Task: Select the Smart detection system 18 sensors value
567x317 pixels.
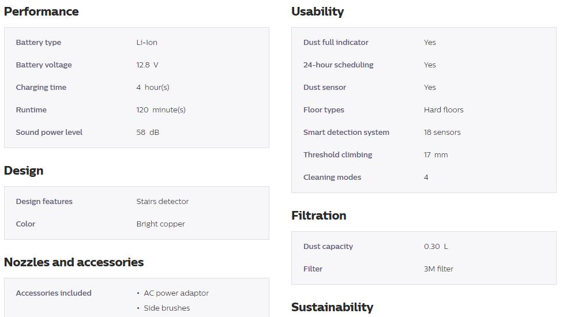Action: (442, 133)
